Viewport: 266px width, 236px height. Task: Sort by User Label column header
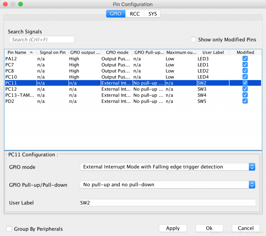pos(213,52)
